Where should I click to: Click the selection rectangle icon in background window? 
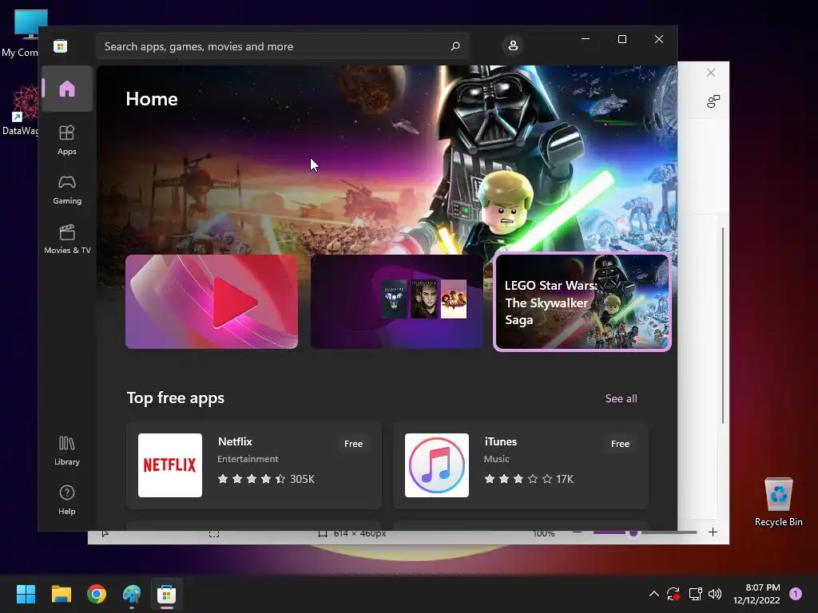214,534
